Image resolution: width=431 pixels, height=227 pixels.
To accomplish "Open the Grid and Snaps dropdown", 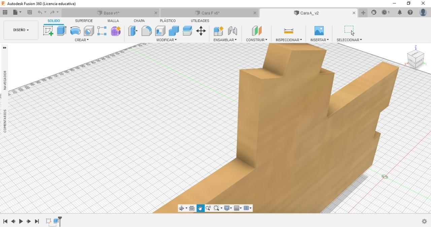I will point(238,208).
